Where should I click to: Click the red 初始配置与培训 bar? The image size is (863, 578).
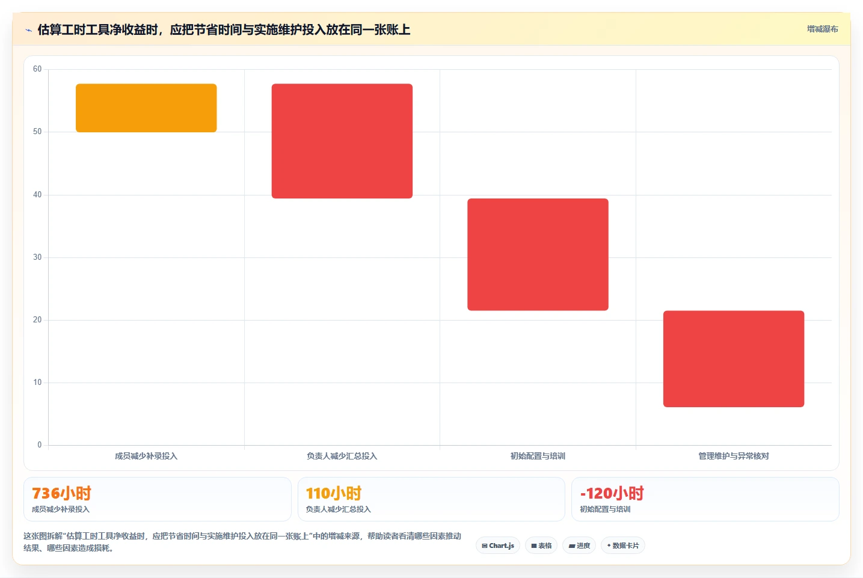[538, 254]
